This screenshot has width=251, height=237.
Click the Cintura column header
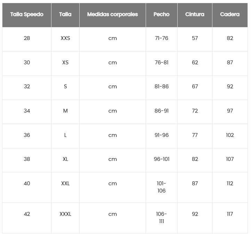(195, 15)
